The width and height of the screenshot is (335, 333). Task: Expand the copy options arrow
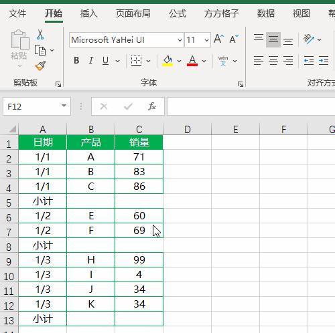tap(52, 50)
